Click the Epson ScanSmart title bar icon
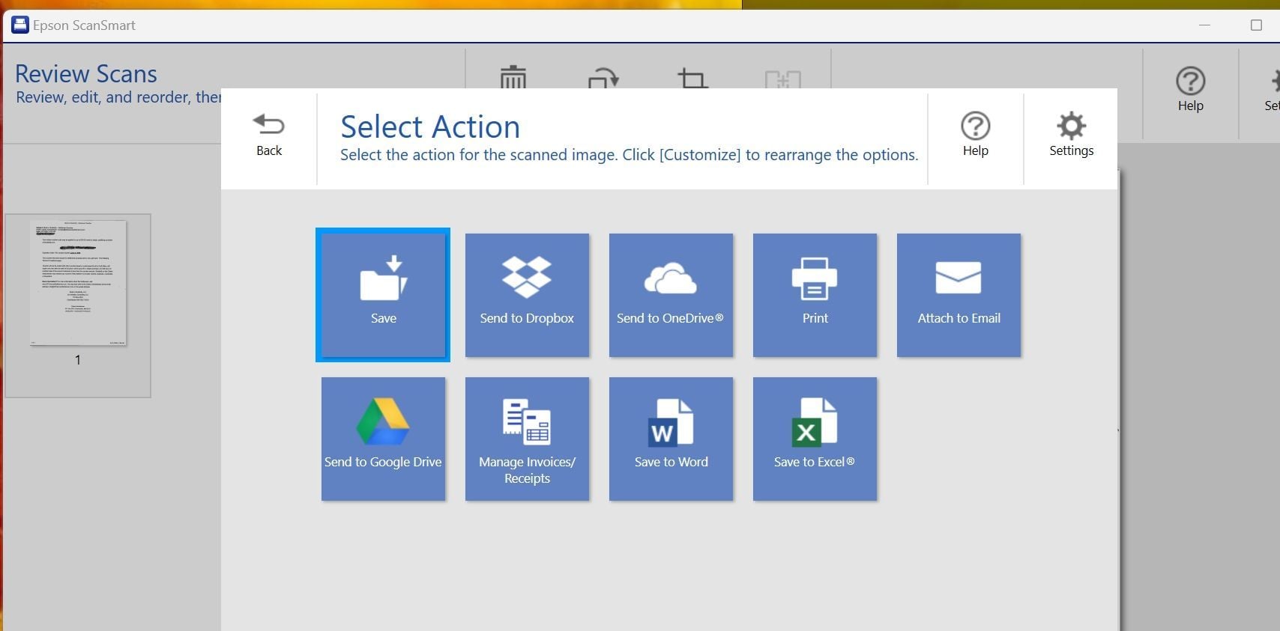Viewport: 1280px width, 631px height. coord(20,25)
